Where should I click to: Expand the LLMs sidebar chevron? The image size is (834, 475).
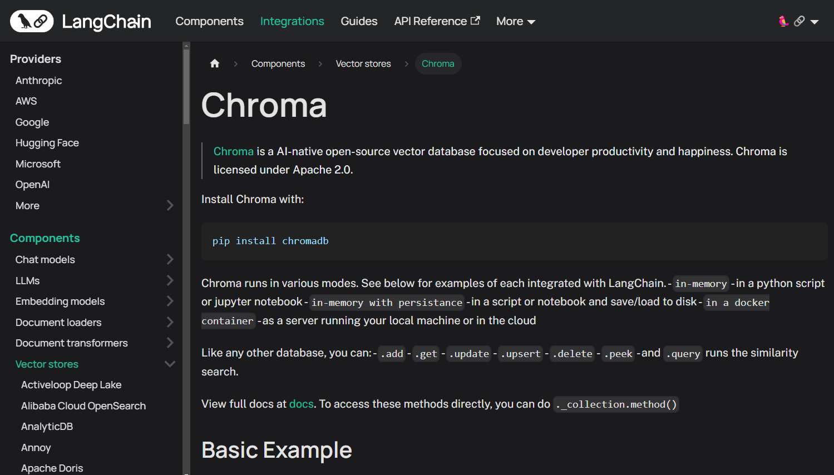170,280
